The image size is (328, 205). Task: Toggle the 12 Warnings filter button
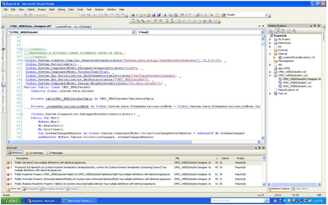tap(34, 153)
